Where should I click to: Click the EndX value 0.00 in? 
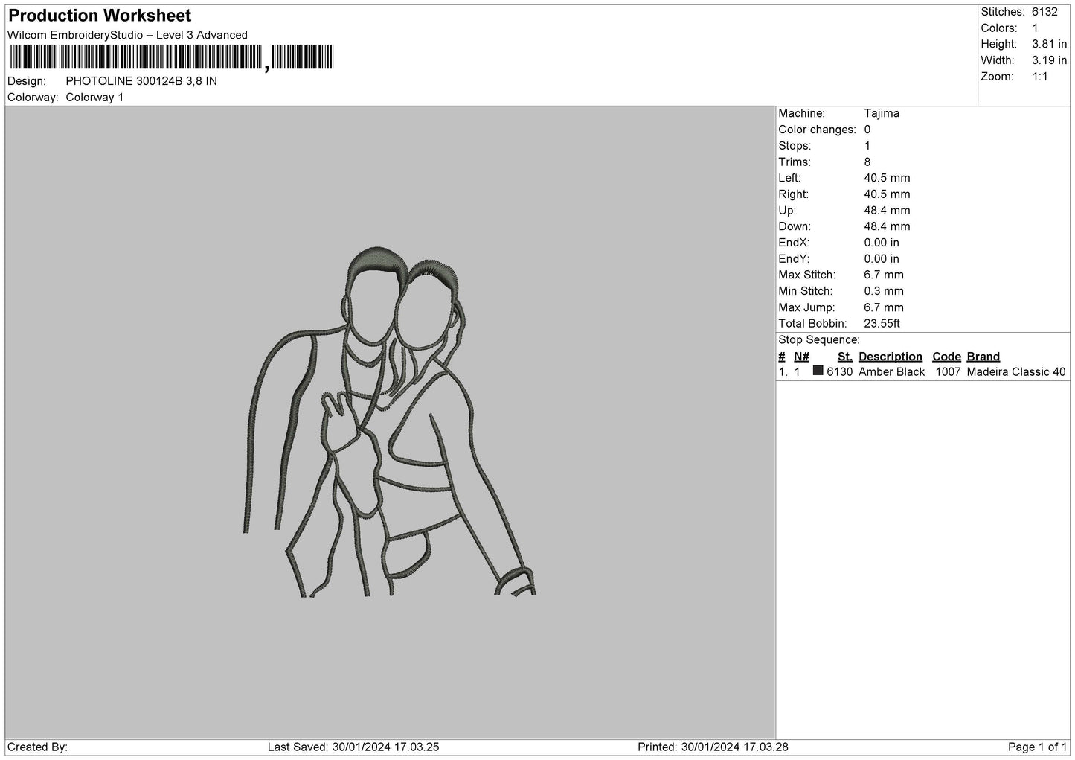[882, 243]
